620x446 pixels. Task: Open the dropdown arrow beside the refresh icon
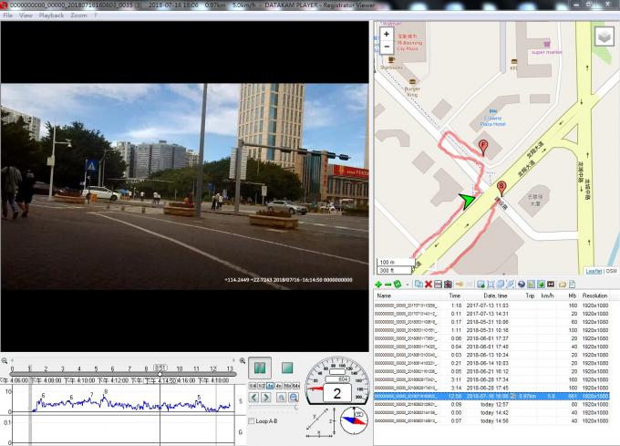click(406, 285)
